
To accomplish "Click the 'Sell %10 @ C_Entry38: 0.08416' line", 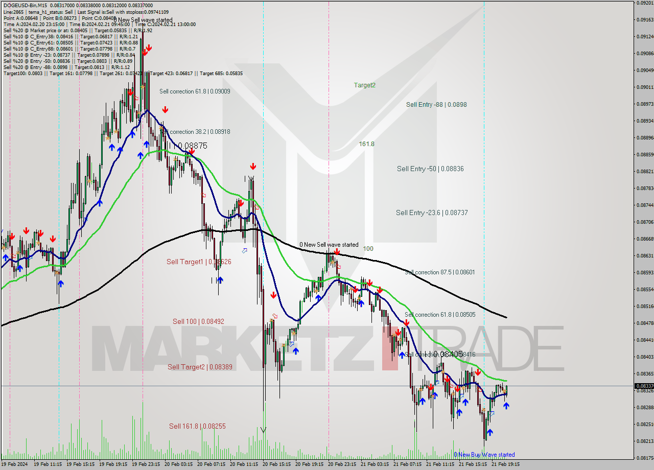I will click(71, 36).
